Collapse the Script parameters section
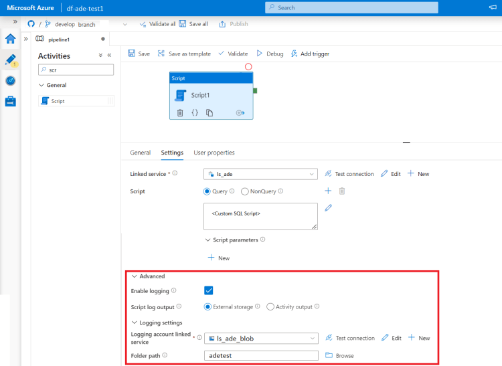Viewport: 502px width, 366px height. [x=207, y=240]
